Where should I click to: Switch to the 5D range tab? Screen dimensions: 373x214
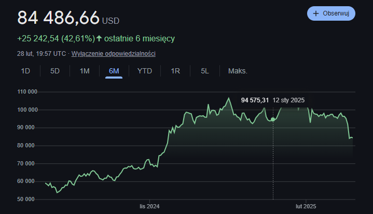tap(55, 71)
